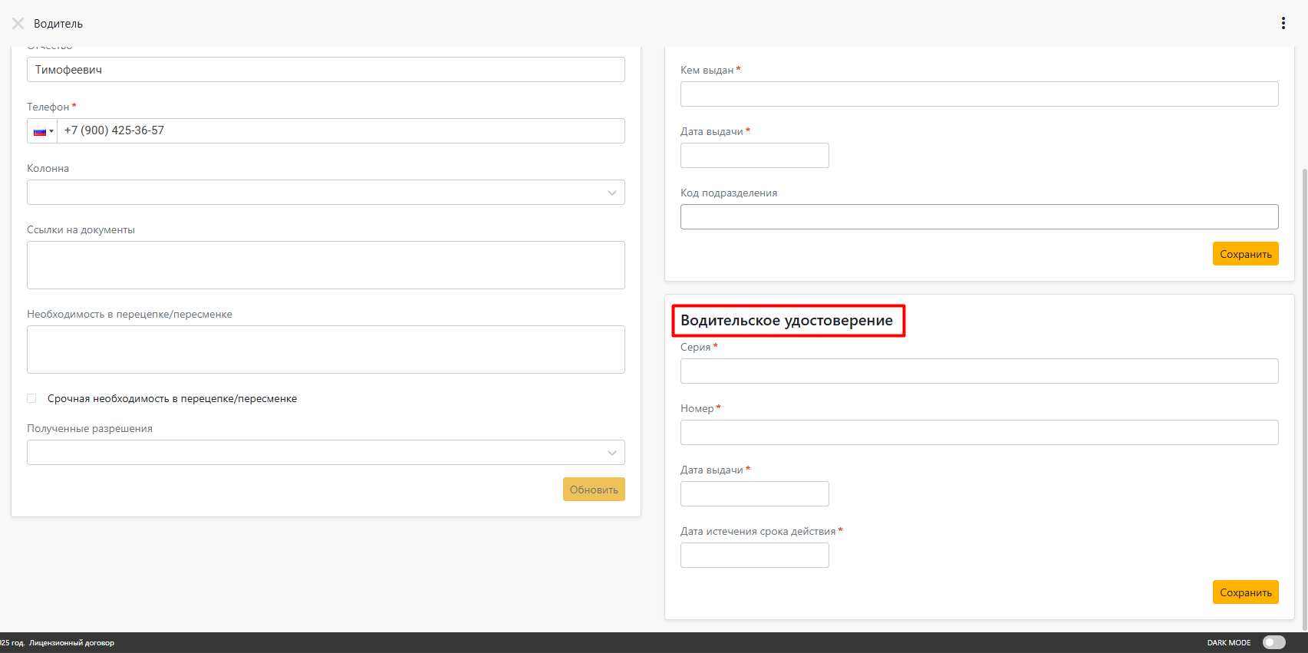Image resolution: width=1308 pixels, height=653 pixels.
Task: Click the driver's license Номер field
Action: [979, 433]
